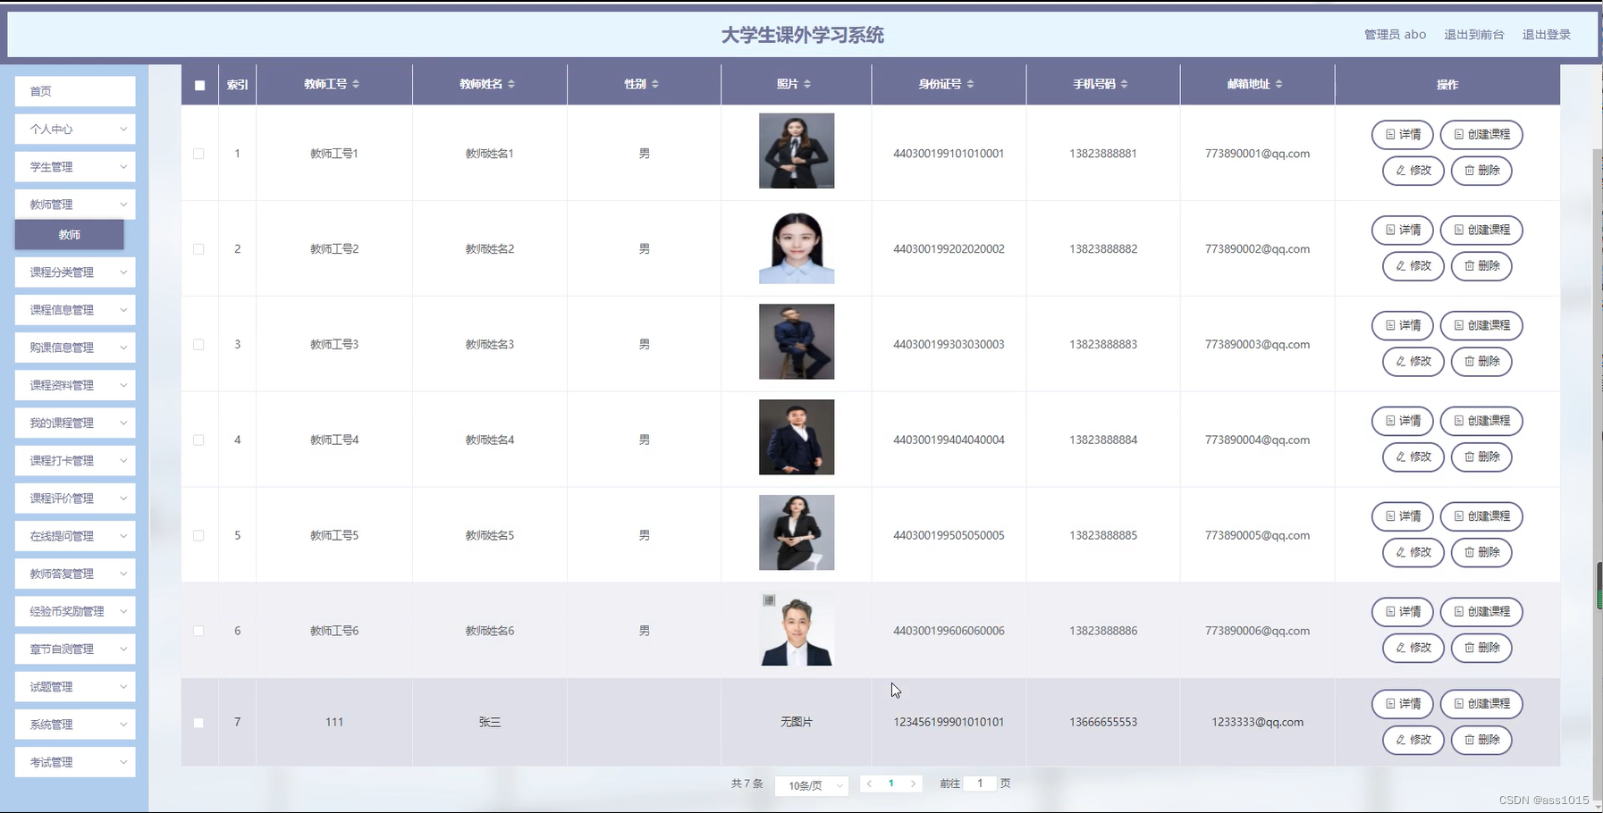Click 创建课程 for 教师姓名1
Image resolution: width=1603 pixels, height=813 pixels.
(1481, 134)
